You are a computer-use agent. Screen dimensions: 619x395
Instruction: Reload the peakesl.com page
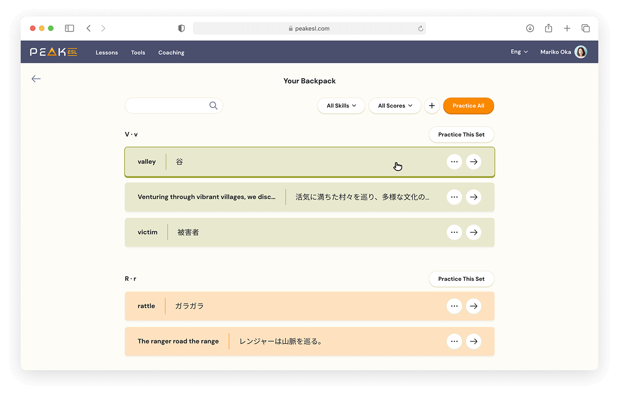[x=420, y=28]
